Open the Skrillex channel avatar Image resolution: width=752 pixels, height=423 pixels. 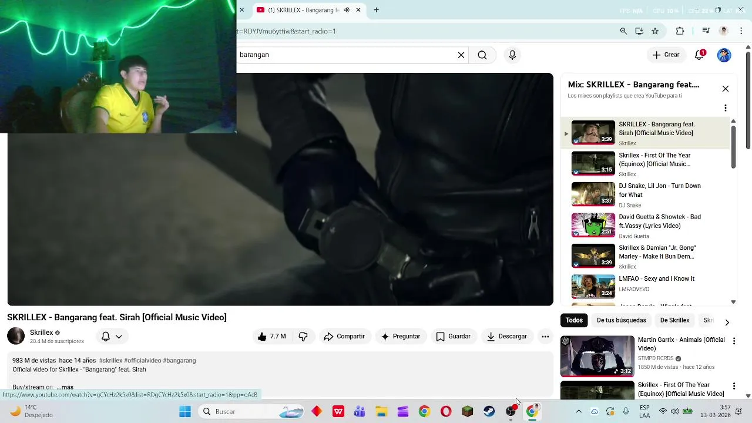tap(16, 336)
